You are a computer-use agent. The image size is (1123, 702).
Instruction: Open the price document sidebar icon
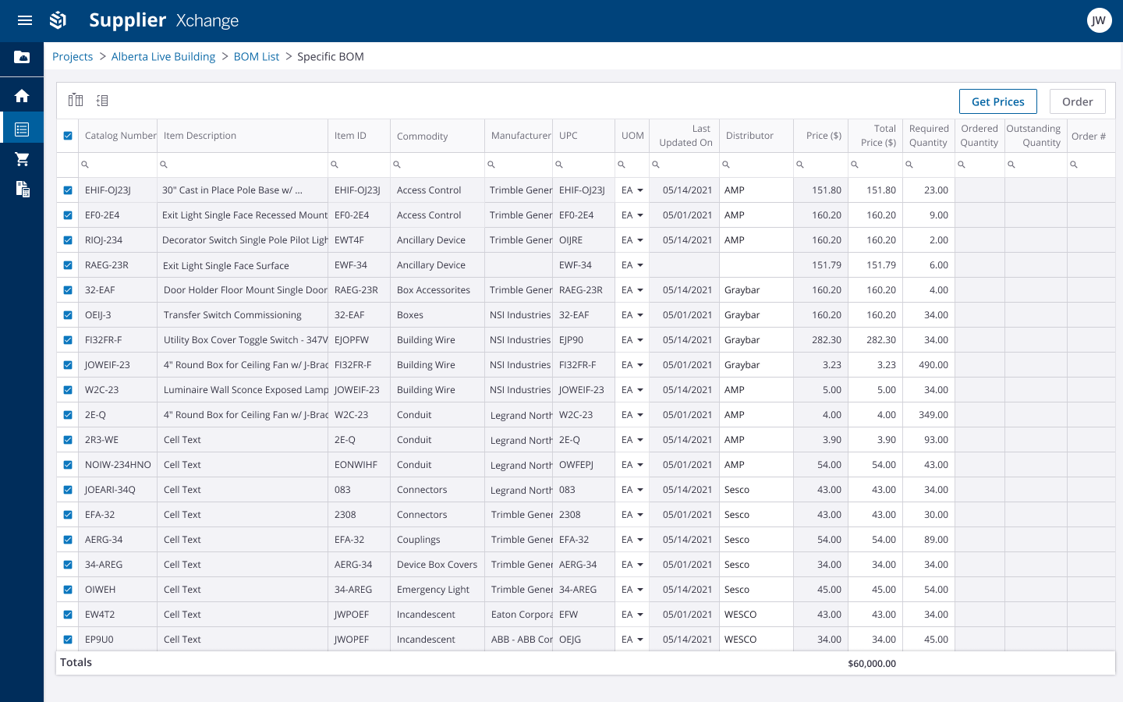click(x=22, y=189)
